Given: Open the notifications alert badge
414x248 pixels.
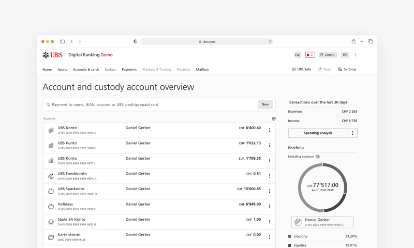Looking at the screenshot, I should click(x=310, y=55).
